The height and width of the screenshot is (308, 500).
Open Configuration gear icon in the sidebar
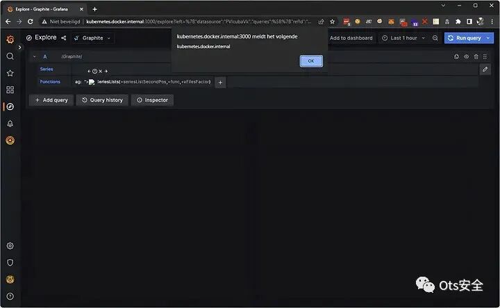tap(10, 245)
